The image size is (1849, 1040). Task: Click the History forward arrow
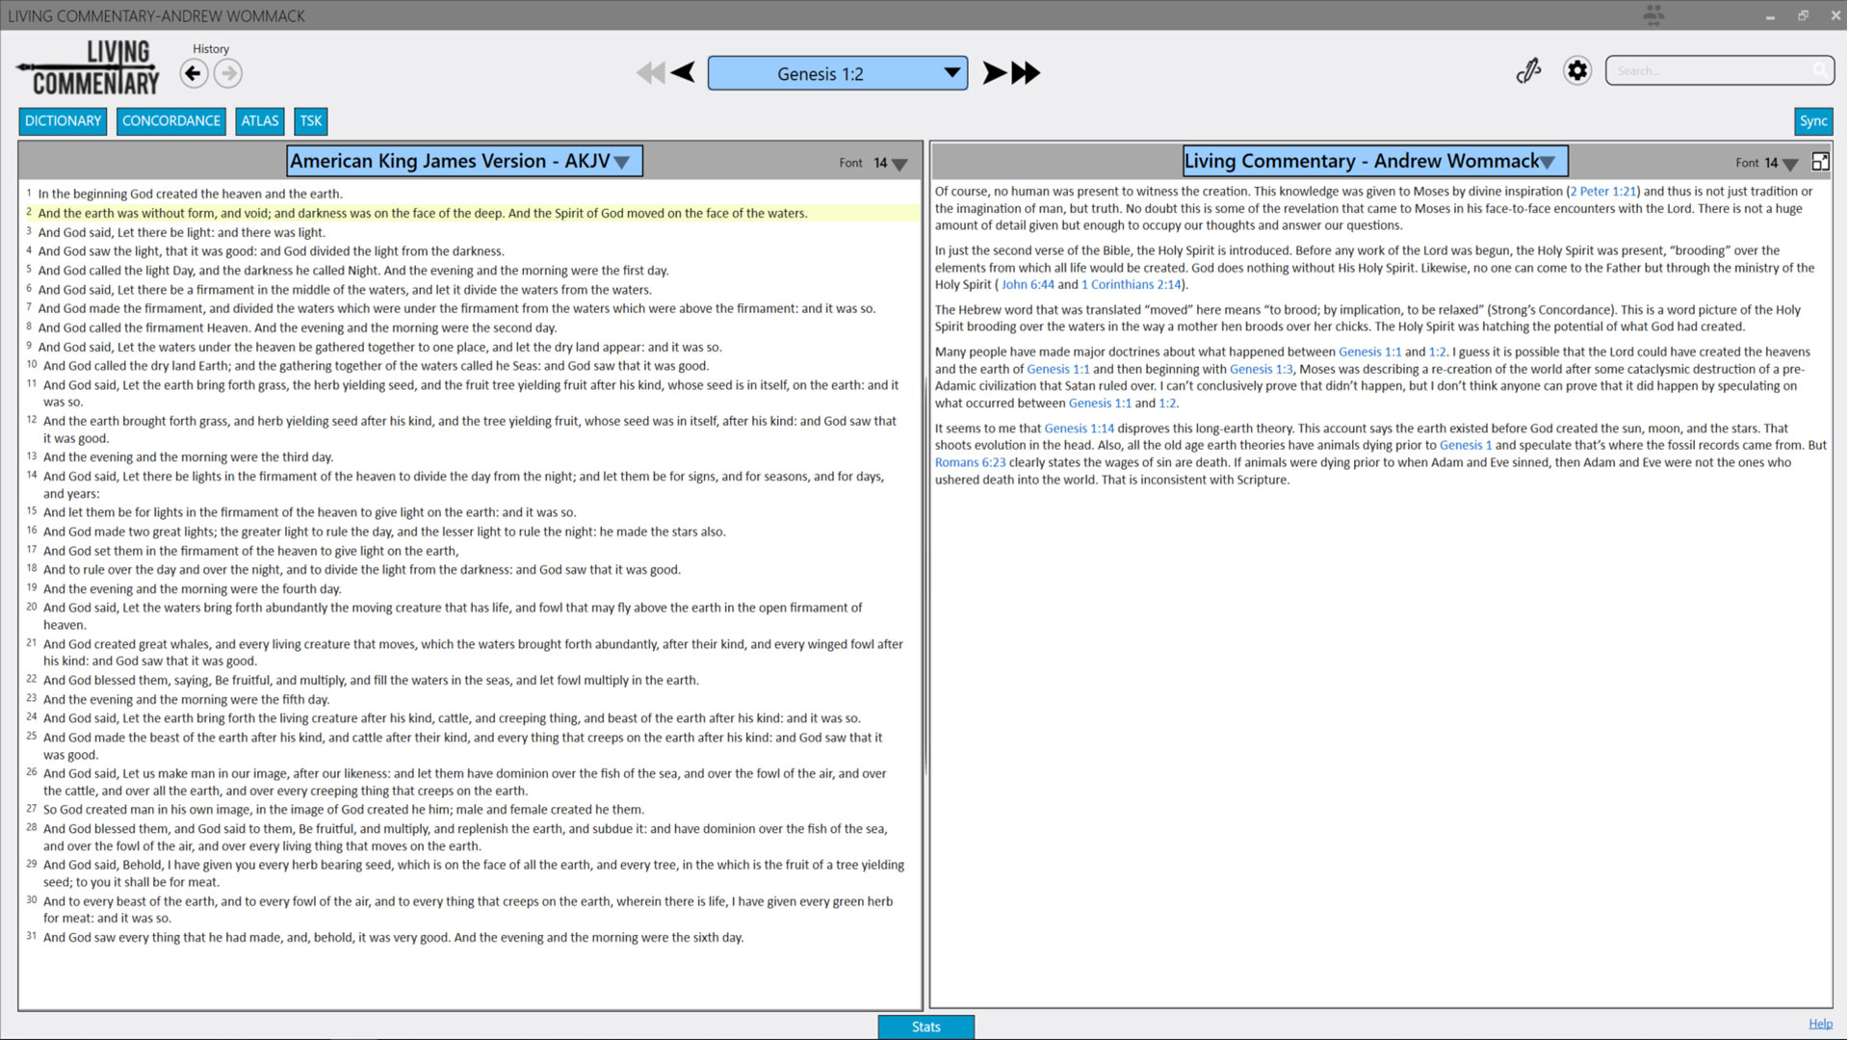(228, 73)
